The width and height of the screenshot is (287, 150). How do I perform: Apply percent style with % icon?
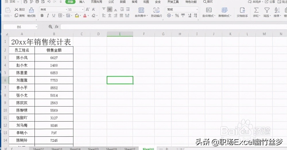pos(177,16)
